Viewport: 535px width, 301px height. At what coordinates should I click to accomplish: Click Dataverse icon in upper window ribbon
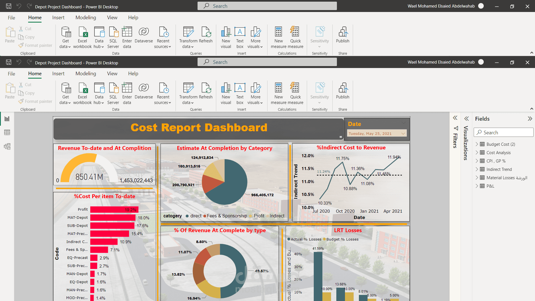tap(144, 32)
